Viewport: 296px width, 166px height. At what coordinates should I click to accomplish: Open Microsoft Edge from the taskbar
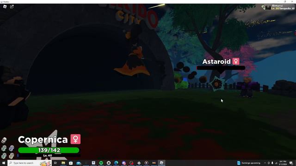116,163
